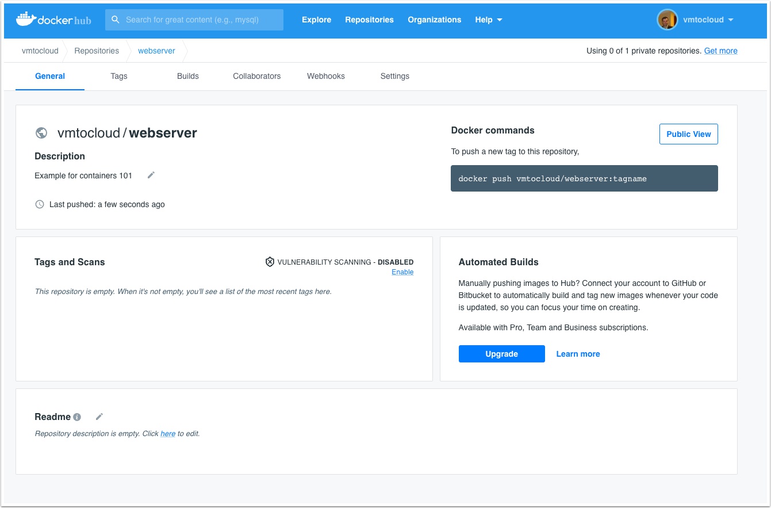The image size is (771, 508).
Task: Edit description using pencil icon
Action: click(x=151, y=175)
